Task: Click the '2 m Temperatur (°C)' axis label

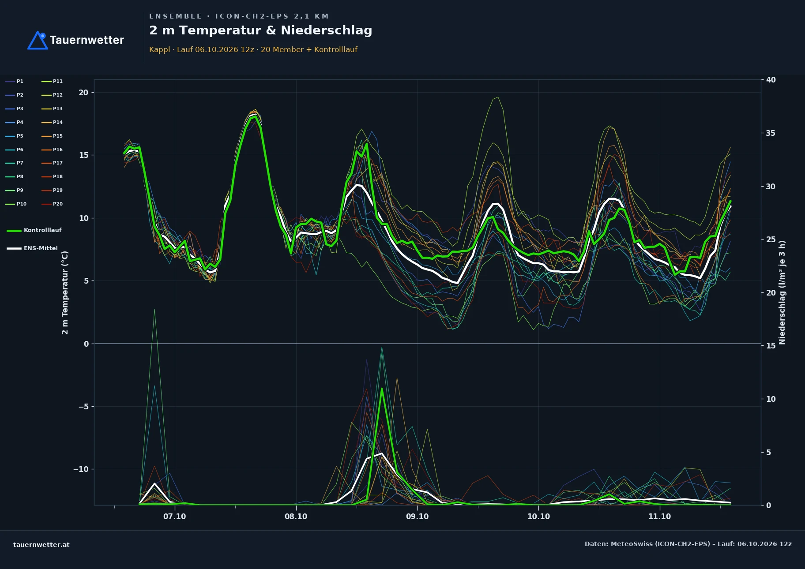Action: coord(65,292)
